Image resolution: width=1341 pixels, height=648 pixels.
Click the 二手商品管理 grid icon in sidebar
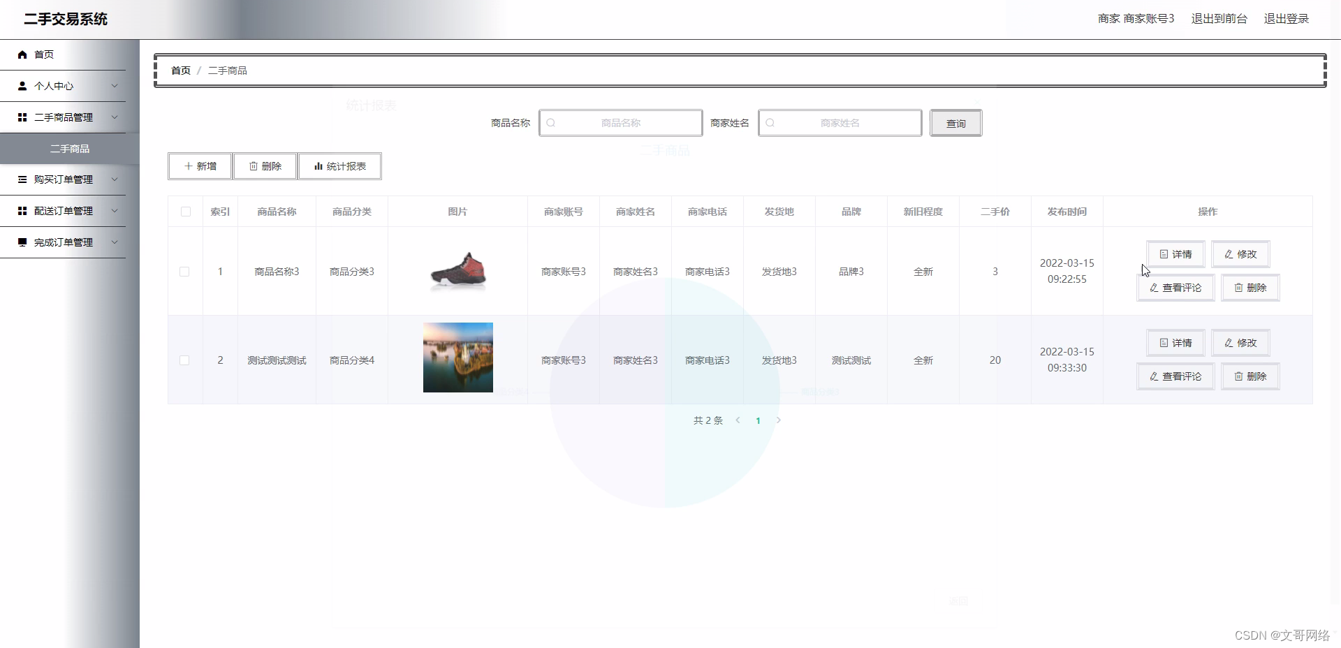point(22,117)
